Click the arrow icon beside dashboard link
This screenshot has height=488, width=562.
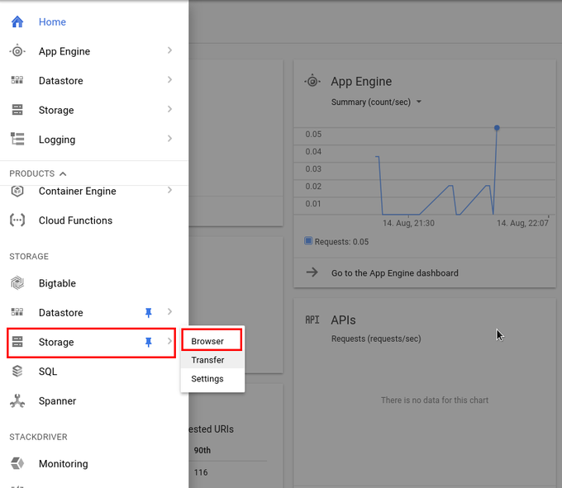tap(312, 272)
